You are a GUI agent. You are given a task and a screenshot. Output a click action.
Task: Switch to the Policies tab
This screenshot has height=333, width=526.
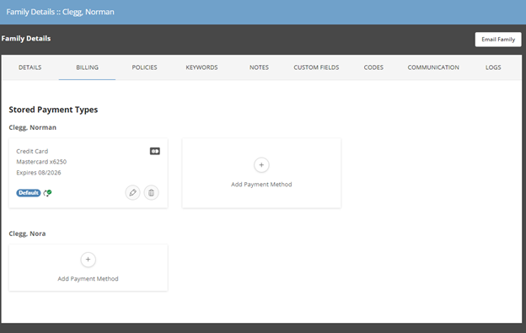pyautogui.click(x=144, y=67)
